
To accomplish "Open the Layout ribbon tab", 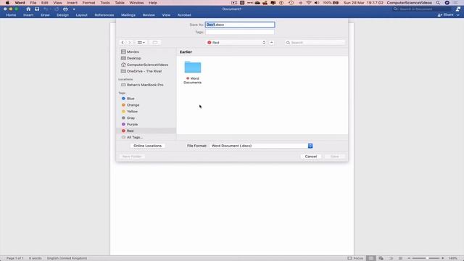I will (x=82, y=15).
